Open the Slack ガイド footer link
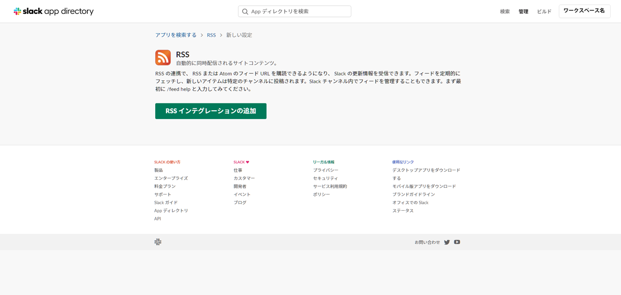Image resolution: width=621 pixels, height=295 pixels. [x=166, y=202]
